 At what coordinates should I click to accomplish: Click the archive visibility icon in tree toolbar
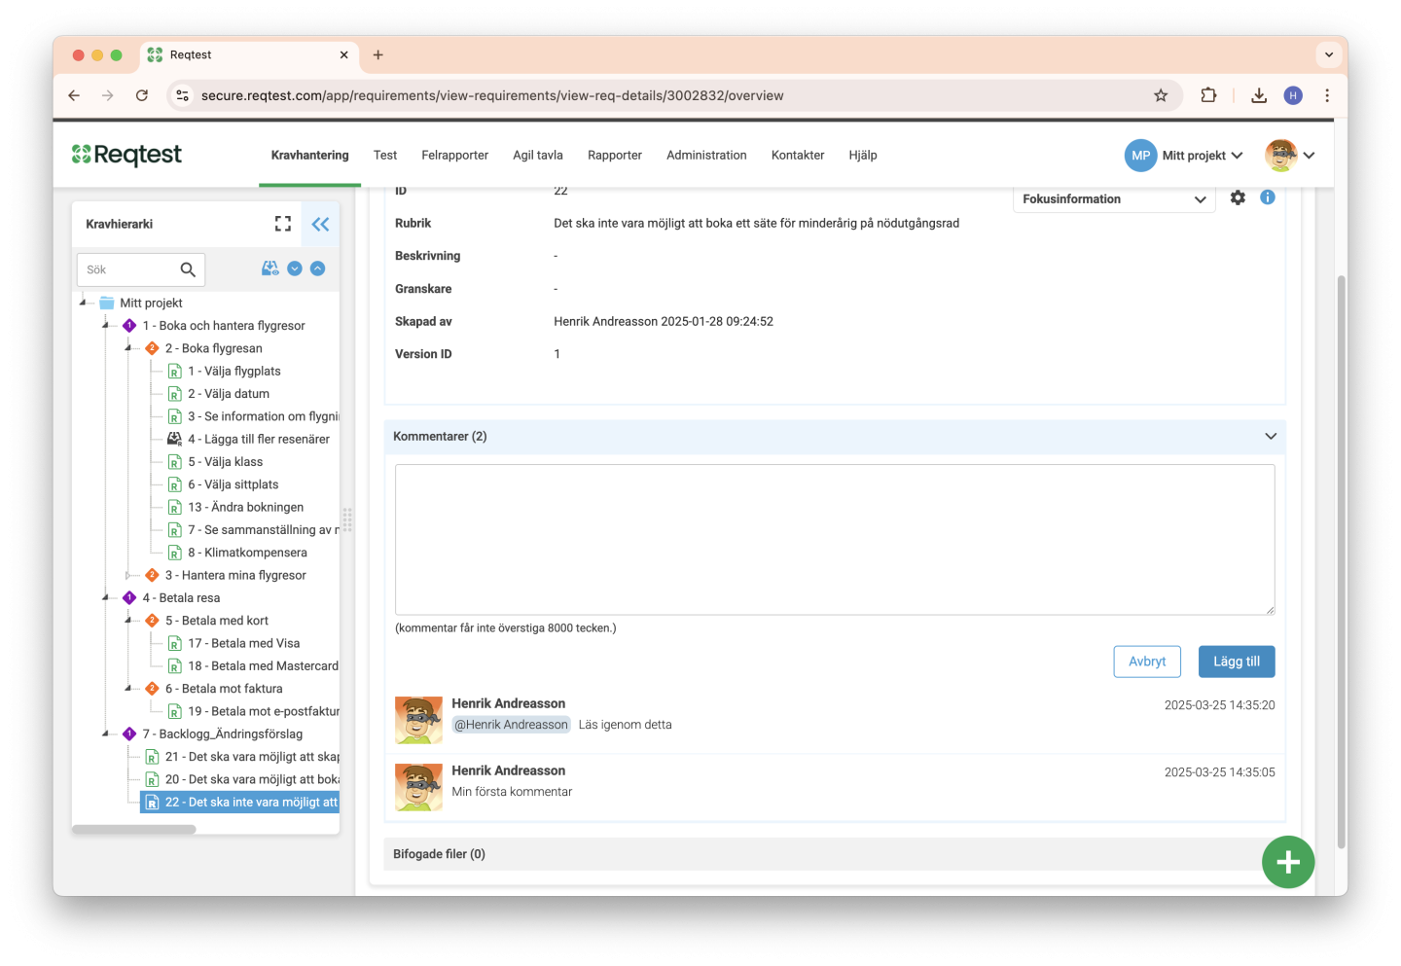270,268
